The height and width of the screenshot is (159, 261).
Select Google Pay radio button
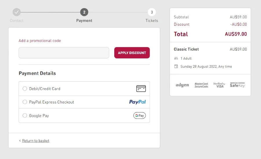[25, 116]
